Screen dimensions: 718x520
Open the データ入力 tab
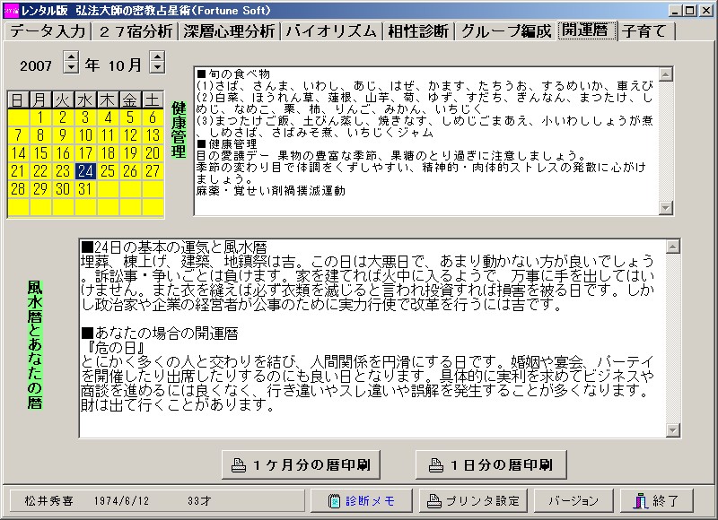pyautogui.click(x=48, y=31)
